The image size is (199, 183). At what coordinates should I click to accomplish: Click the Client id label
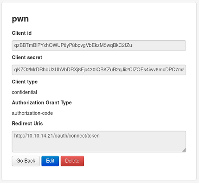tap(22, 33)
